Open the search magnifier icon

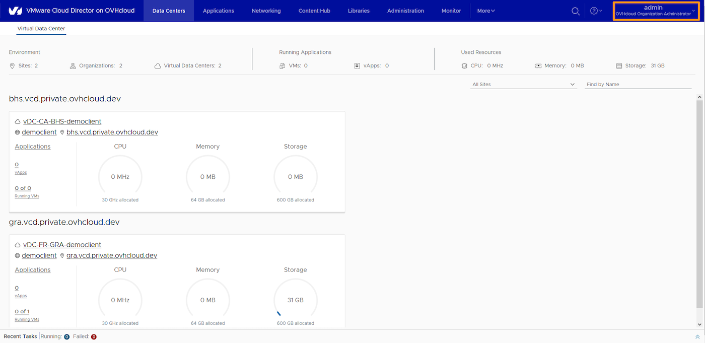(x=576, y=11)
